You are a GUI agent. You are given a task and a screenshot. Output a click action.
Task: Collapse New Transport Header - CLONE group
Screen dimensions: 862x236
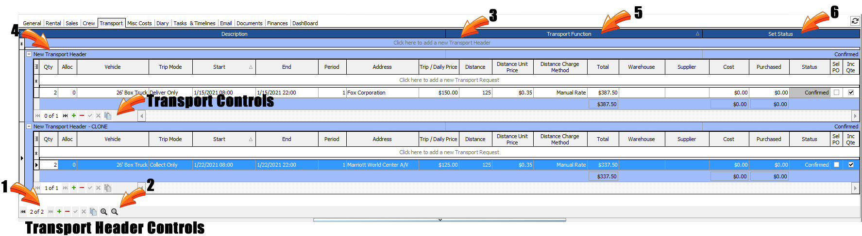point(29,126)
